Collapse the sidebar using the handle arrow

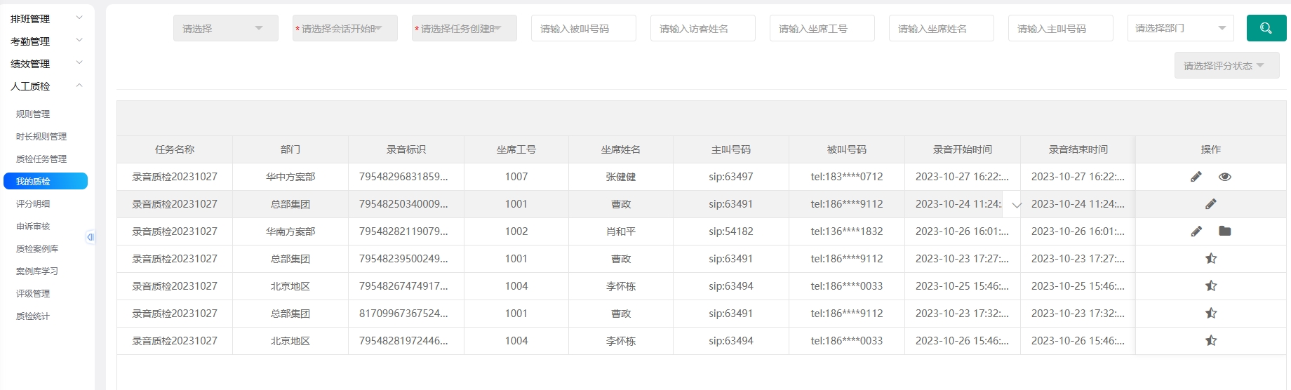[x=90, y=237]
